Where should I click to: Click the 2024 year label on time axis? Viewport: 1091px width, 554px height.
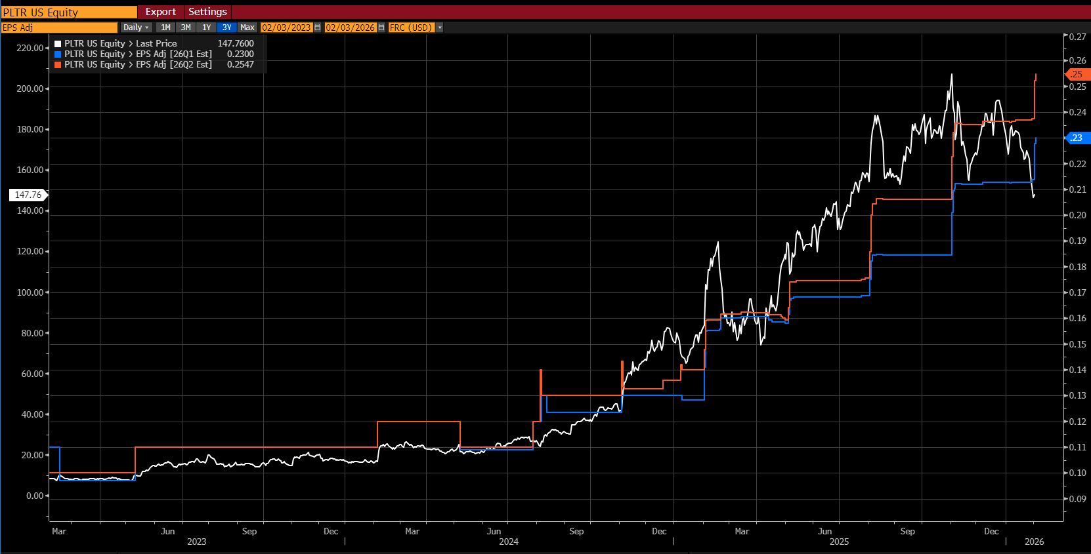coord(509,542)
